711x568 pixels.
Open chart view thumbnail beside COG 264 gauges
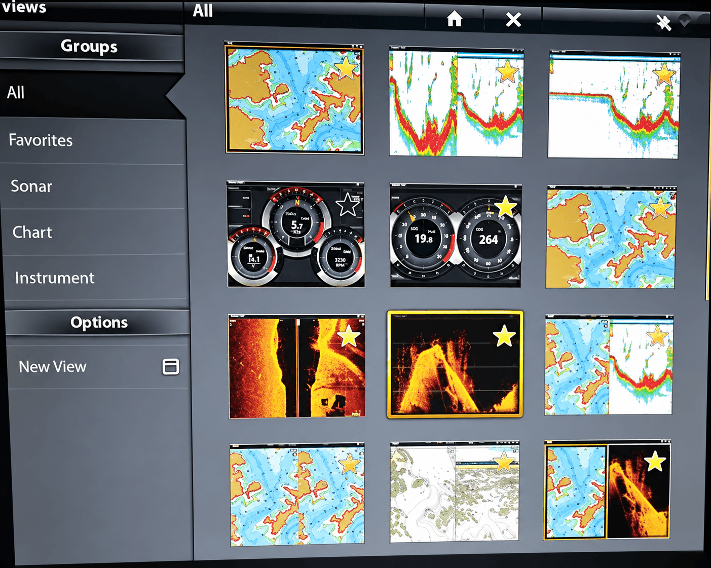[611, 237]
